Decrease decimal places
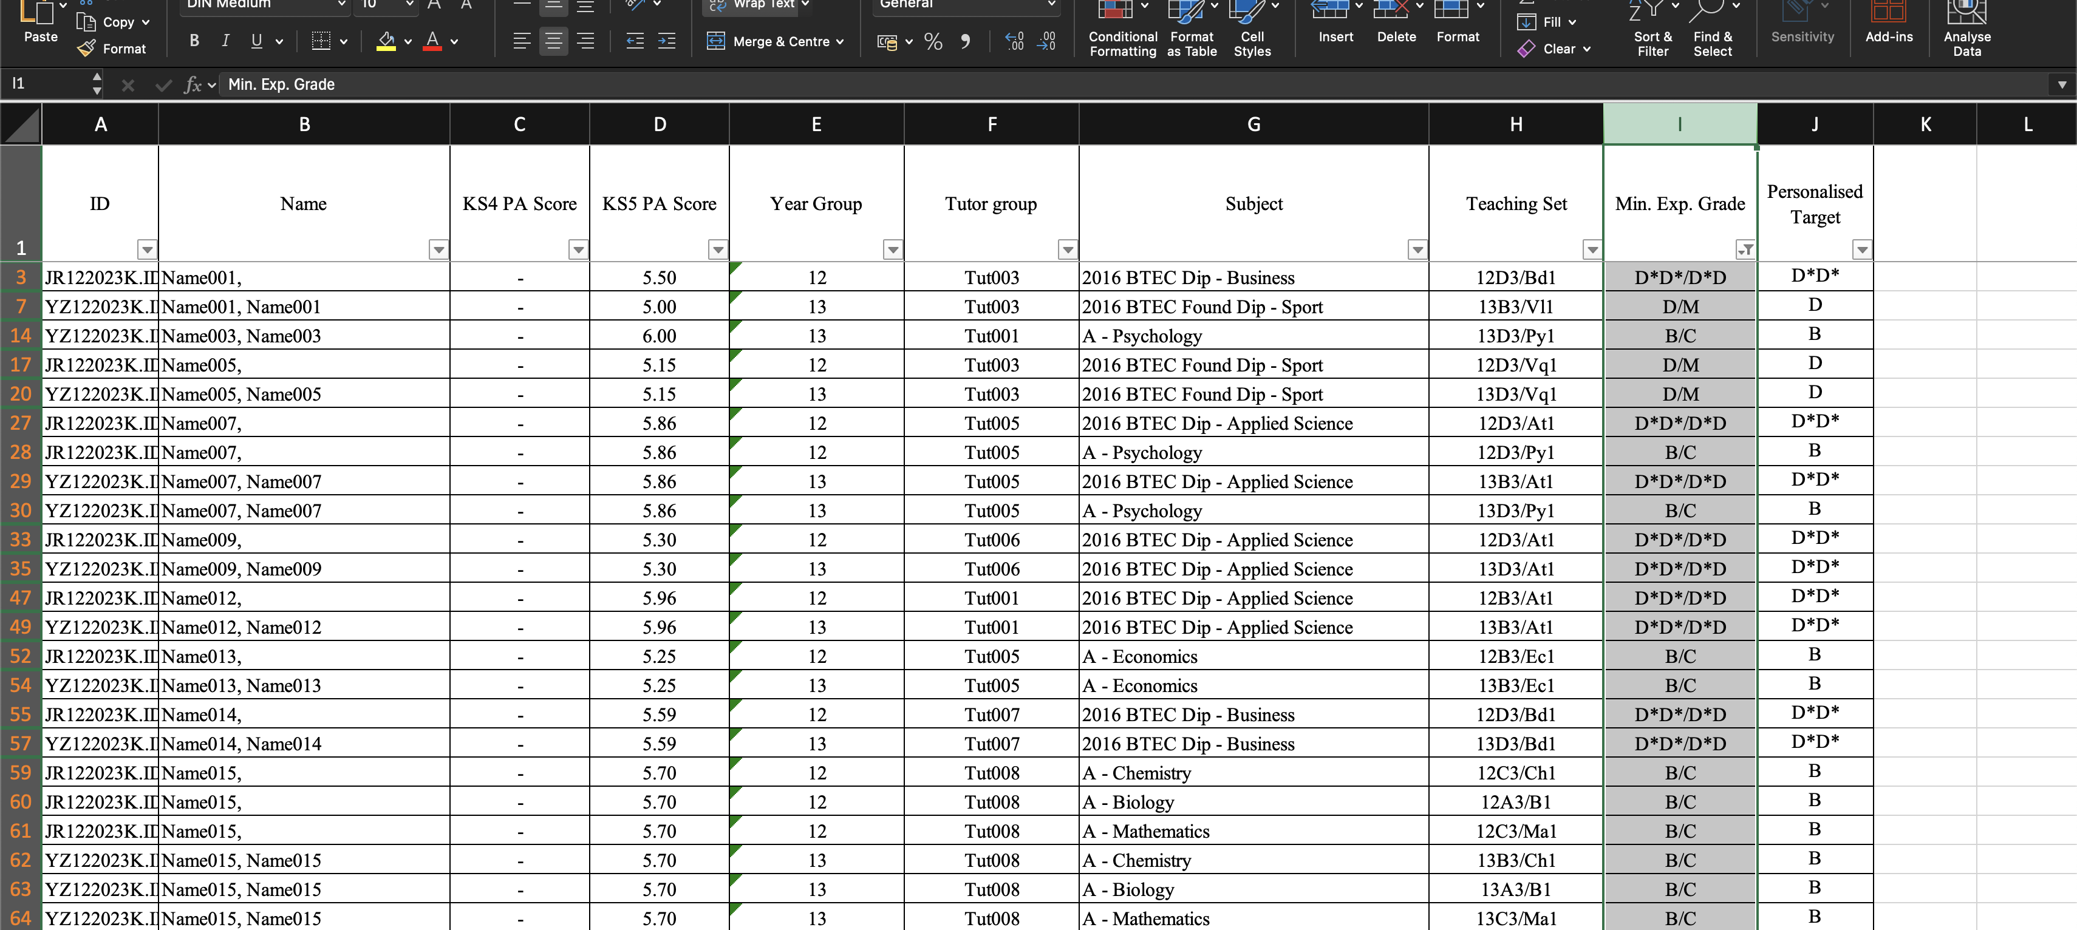The image size is (2077, 930). (1046, 41)
